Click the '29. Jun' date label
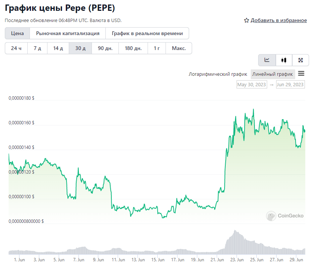This screenshot has height=271, width=315. point(296,260)
